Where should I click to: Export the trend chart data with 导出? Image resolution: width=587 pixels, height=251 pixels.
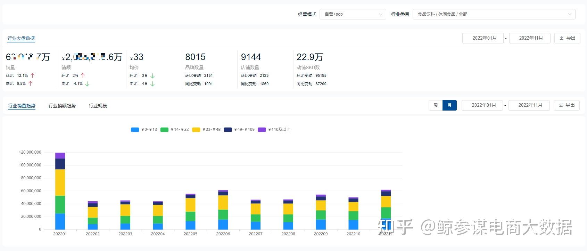(567, 105)
